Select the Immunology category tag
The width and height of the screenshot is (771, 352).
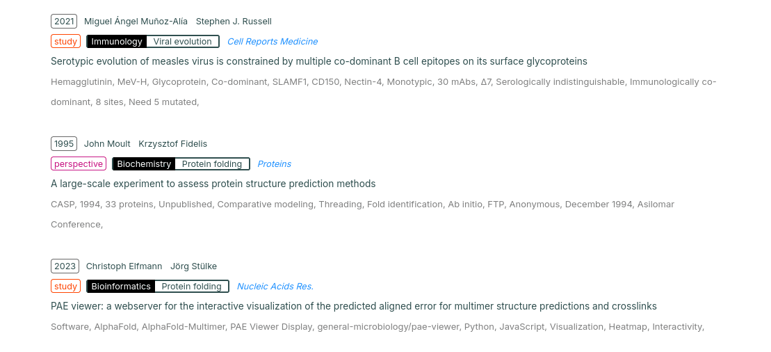click(117, 42)
